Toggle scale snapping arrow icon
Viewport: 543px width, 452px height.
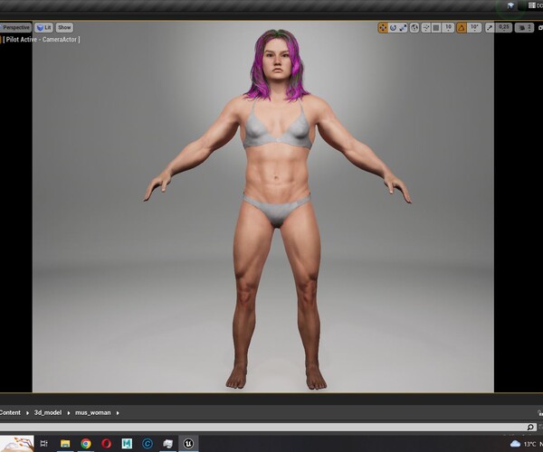[490, 28]
